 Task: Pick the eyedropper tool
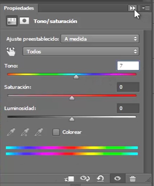coord(11,132)
